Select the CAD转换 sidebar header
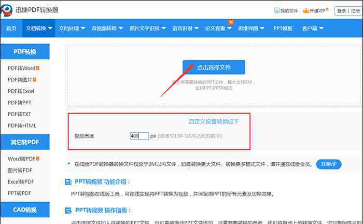 point(25,209)
